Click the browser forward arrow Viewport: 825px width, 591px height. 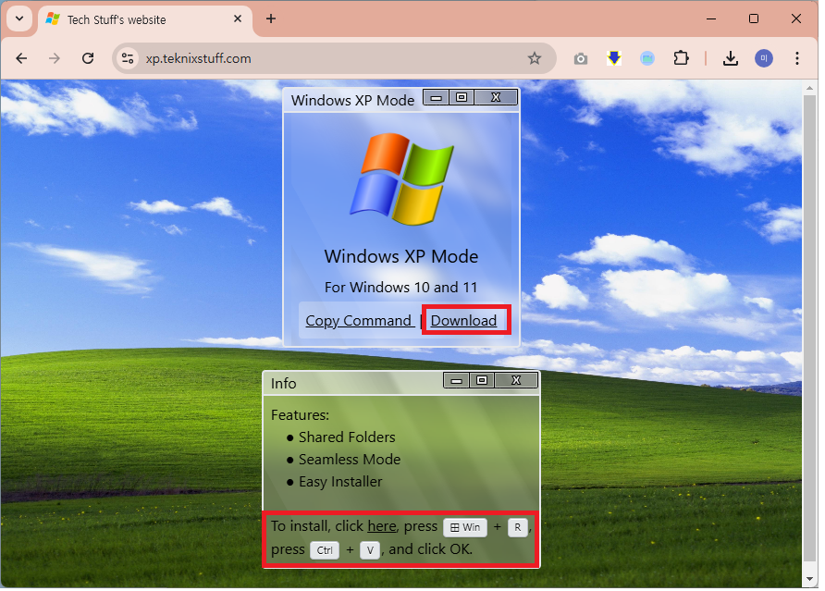coord(55,58)
